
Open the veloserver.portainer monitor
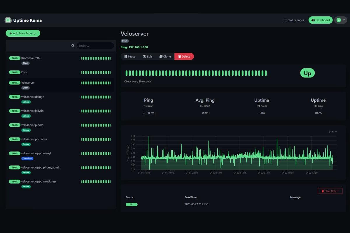click(x=61, y=142)
